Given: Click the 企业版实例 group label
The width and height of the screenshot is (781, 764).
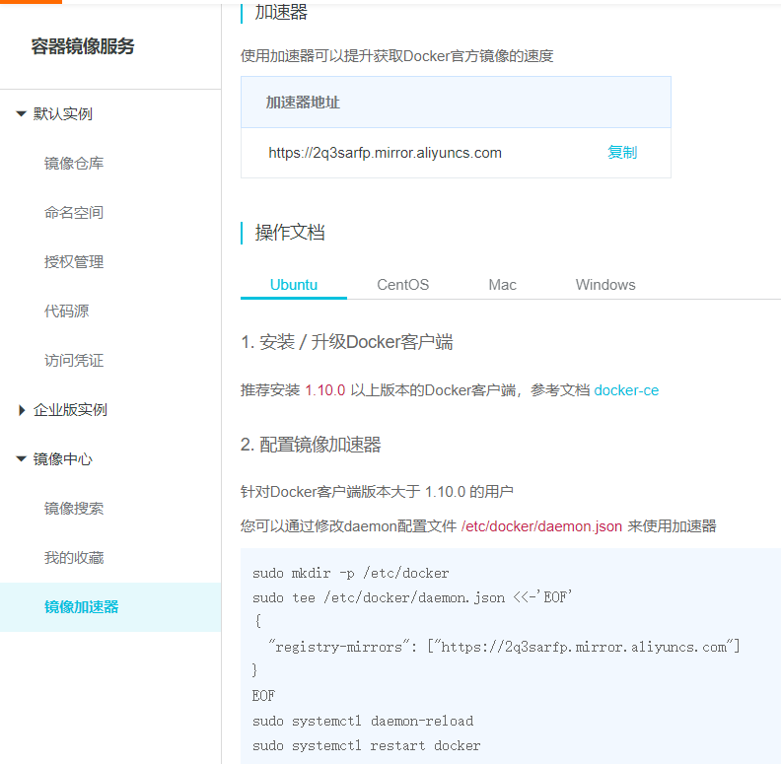Looking at the screenshot, I should [70, 410].
